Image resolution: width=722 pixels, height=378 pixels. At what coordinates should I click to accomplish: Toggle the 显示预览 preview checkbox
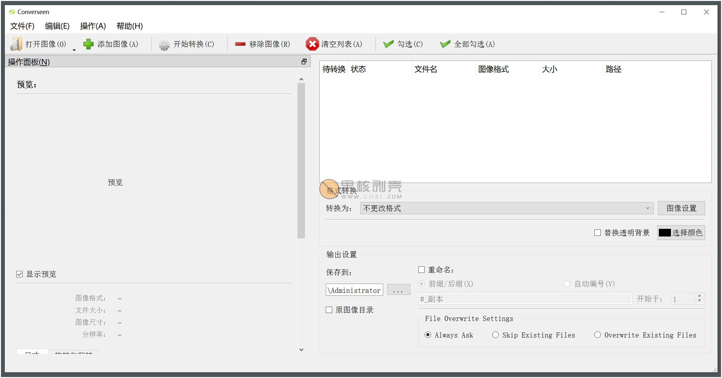[19, 274]
